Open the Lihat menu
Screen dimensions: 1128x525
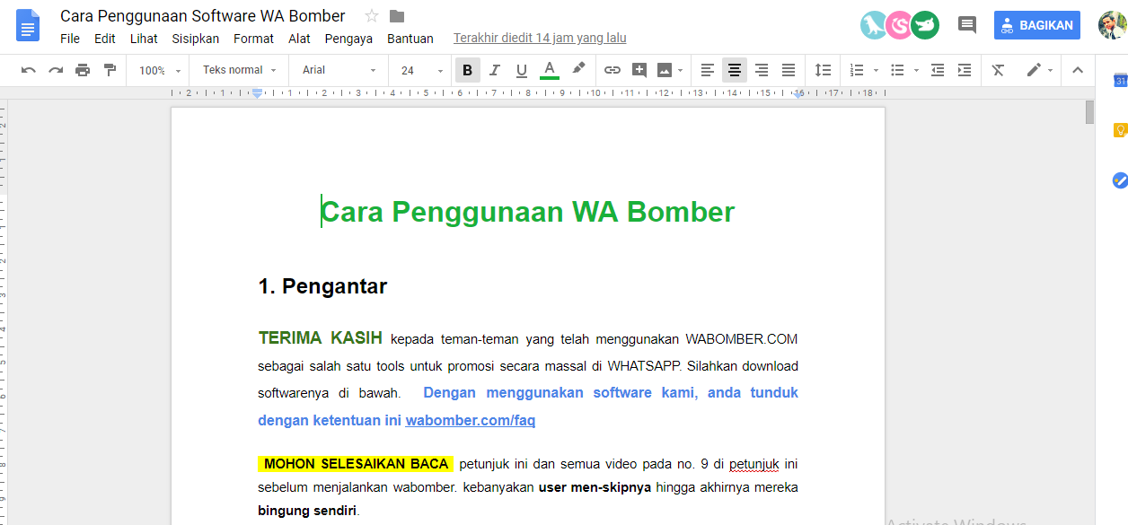point(144,39)
